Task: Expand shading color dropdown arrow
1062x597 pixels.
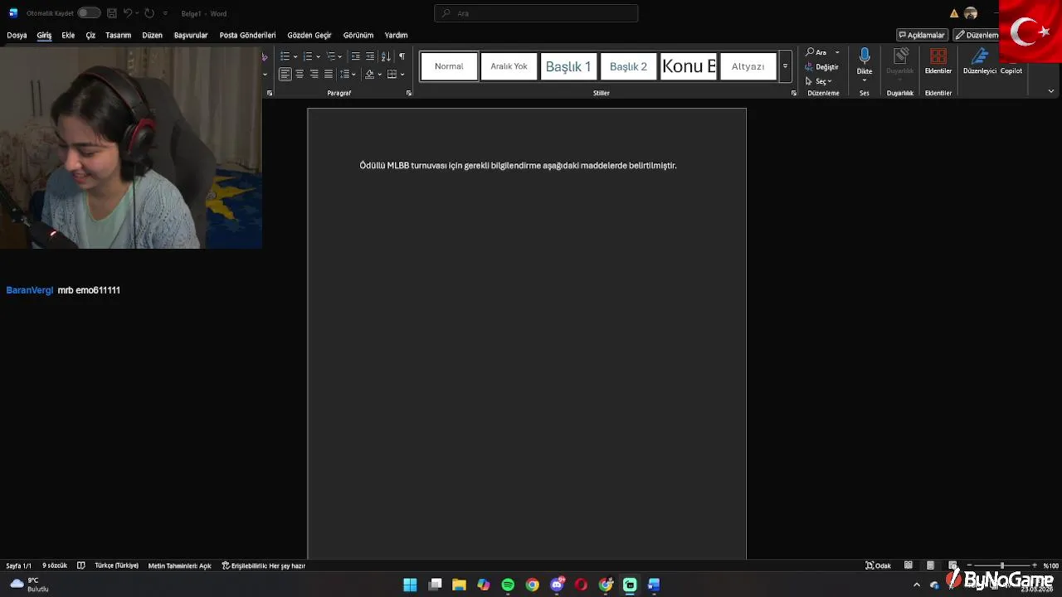Action: coord(379,75)
